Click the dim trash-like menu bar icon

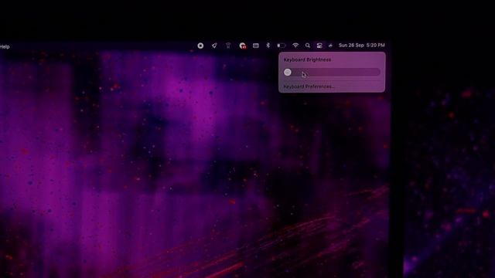click(228, 46)
